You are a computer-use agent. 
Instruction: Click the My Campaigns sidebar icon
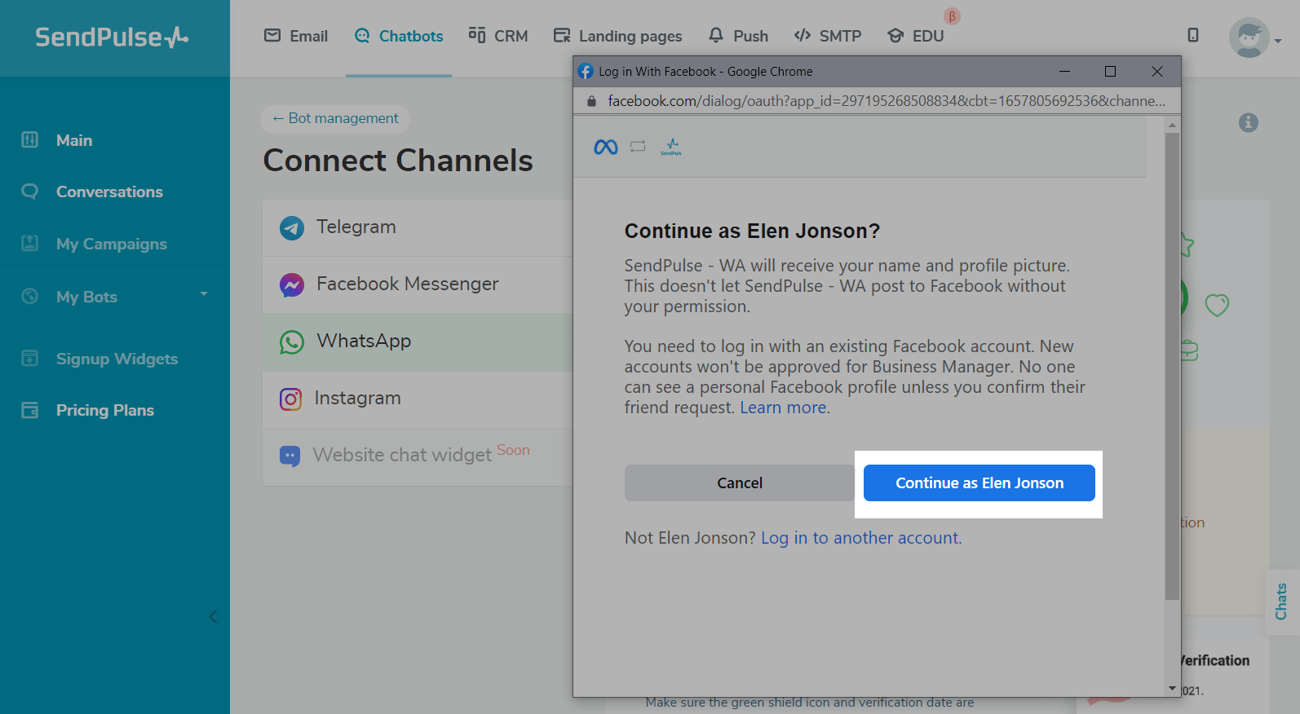point(30,243)
